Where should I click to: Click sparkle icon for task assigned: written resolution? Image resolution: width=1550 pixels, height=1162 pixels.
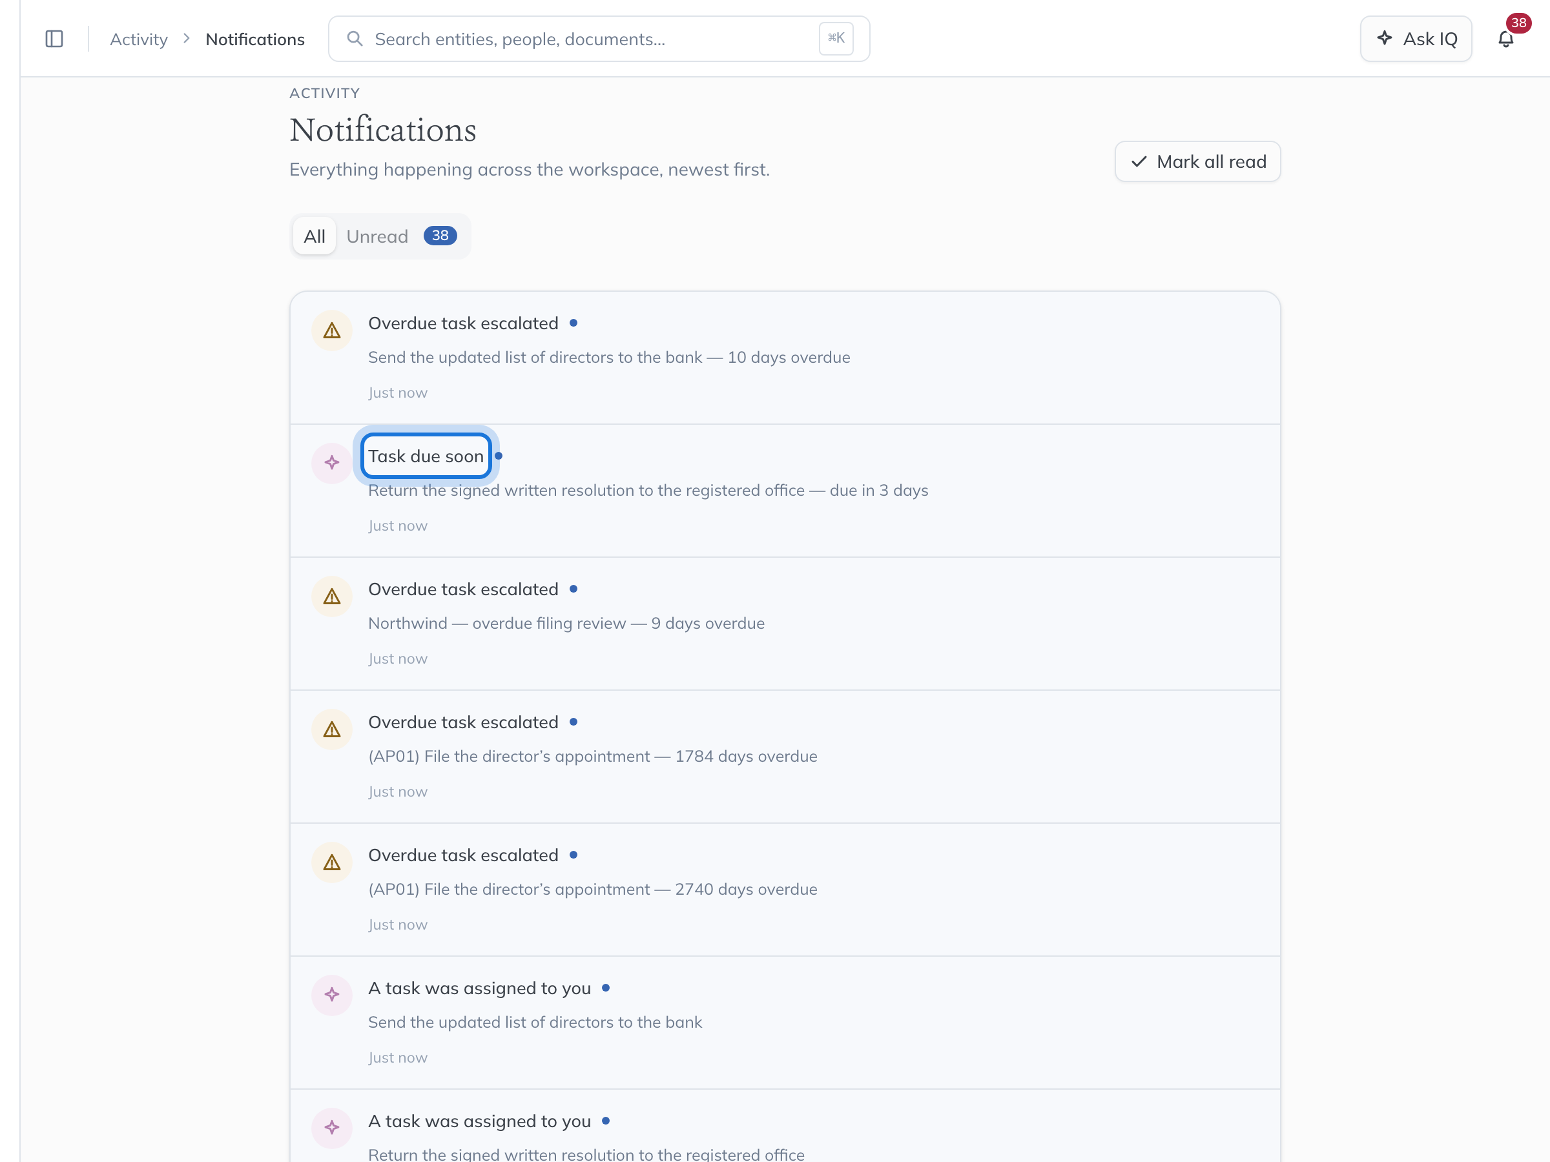[331, 1128]
